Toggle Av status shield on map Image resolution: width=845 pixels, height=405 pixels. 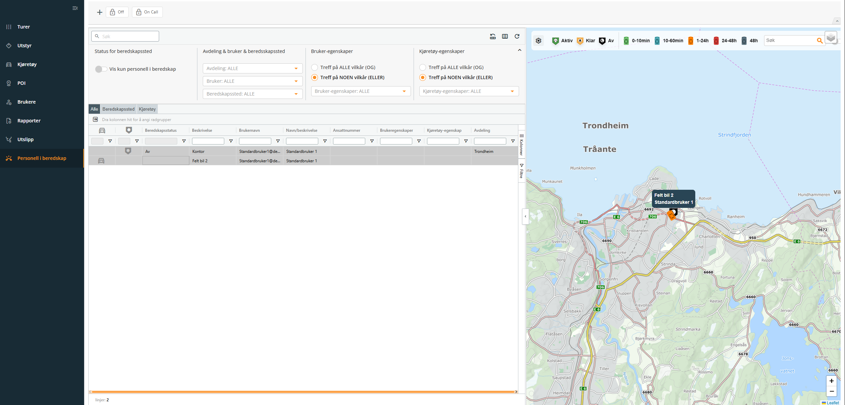coord(602,41)
